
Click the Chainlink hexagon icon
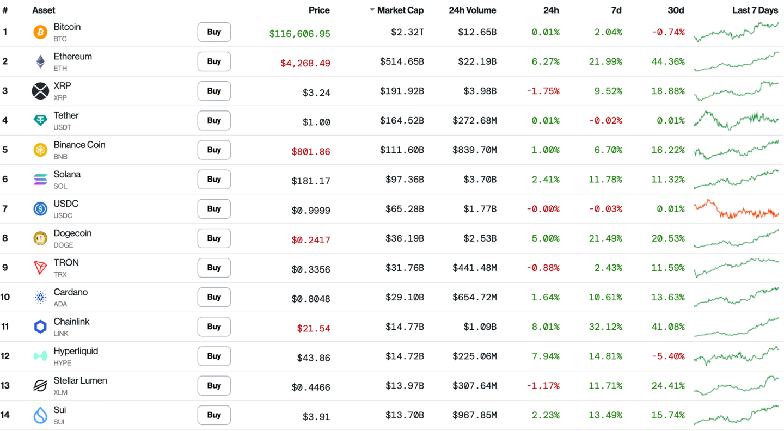pos(40,327)
